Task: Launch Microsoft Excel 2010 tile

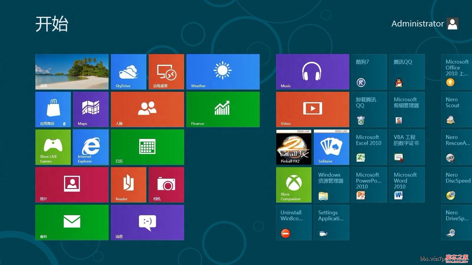Action: 369,147
